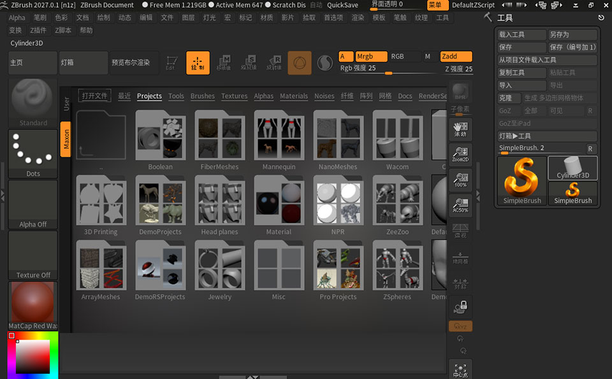Activate the 绘制 Draw mode icon

coord(198,63)
